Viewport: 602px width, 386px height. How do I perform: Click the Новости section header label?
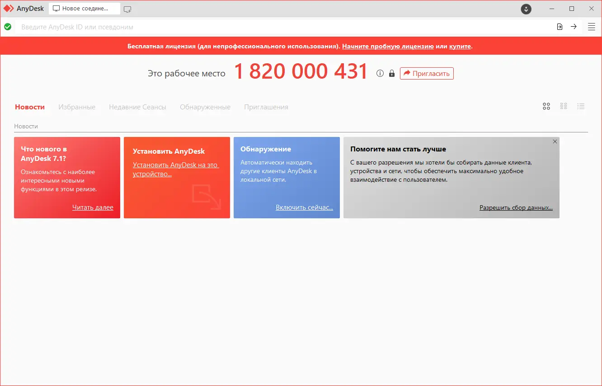[26, 126]
